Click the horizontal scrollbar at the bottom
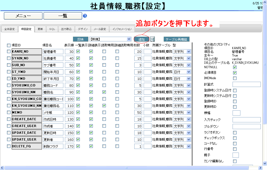This screenshot has width=267, height=170. [x=130, y=168]
